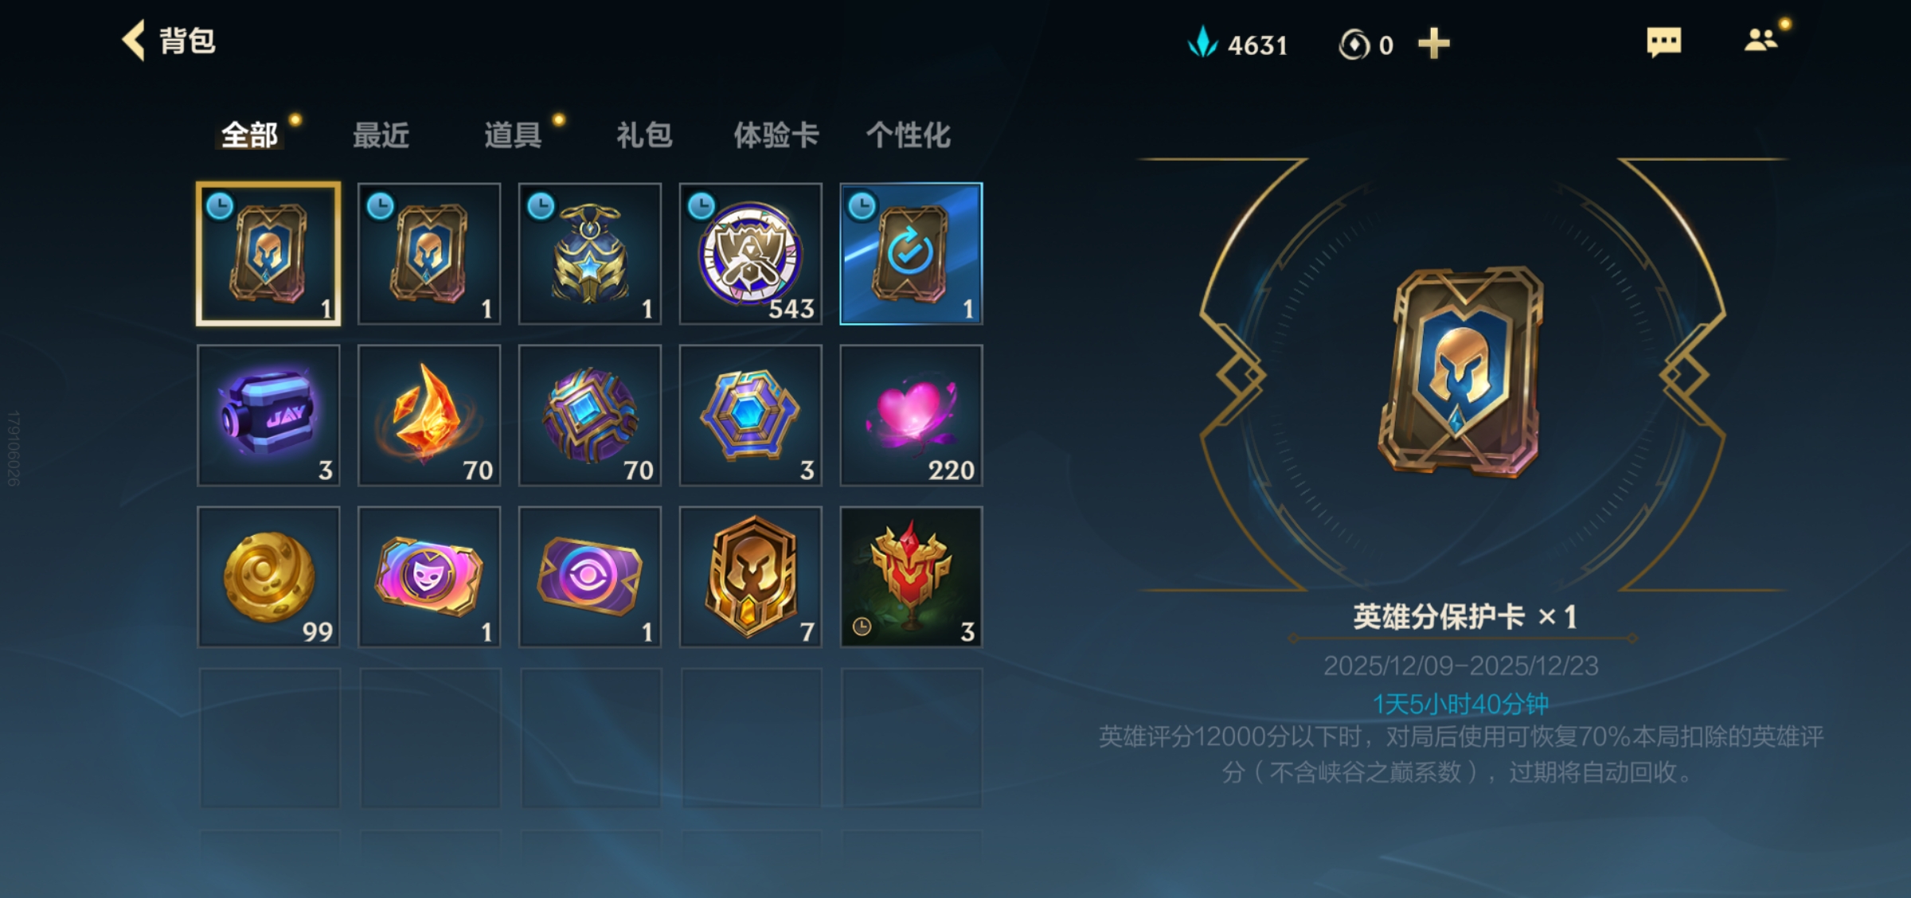Select the pink heart item with 220
The image size is (1911, 898).
point(911,415)
